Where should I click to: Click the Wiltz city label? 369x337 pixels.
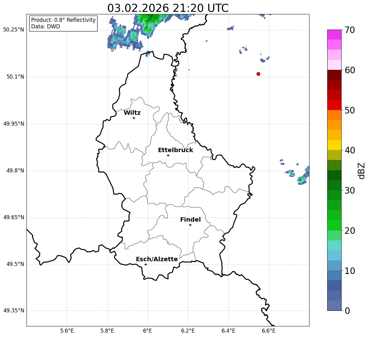[x=132, y=113]
